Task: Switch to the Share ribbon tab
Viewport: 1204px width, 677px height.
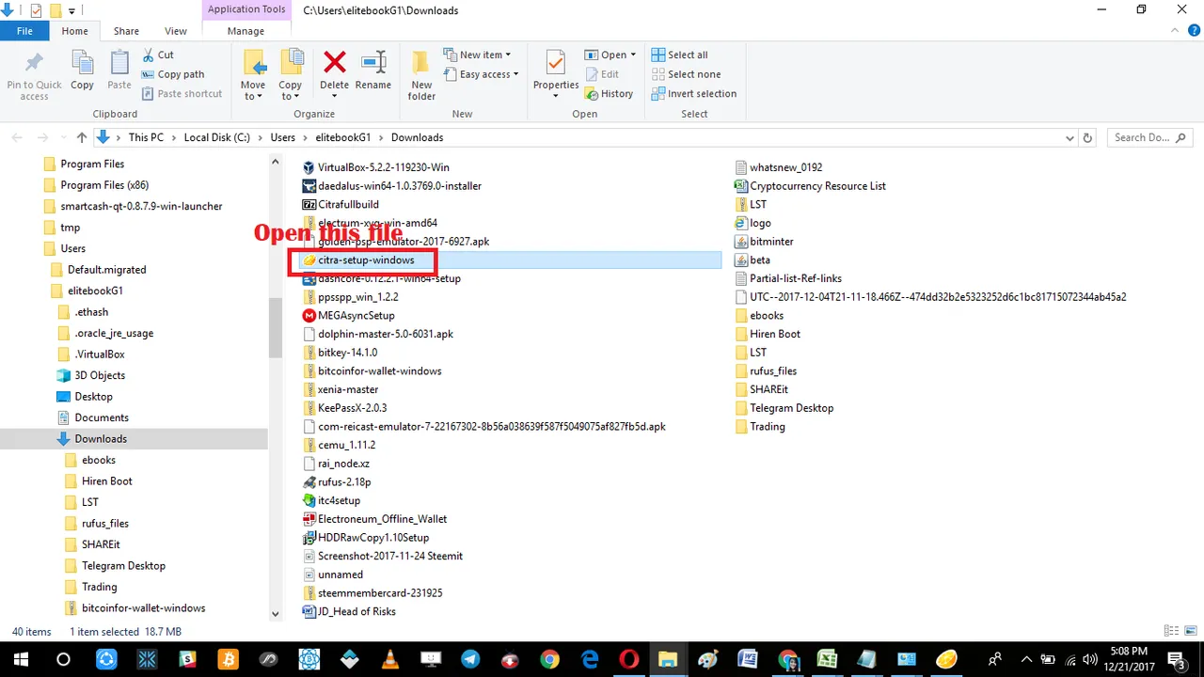Action: 126,31
